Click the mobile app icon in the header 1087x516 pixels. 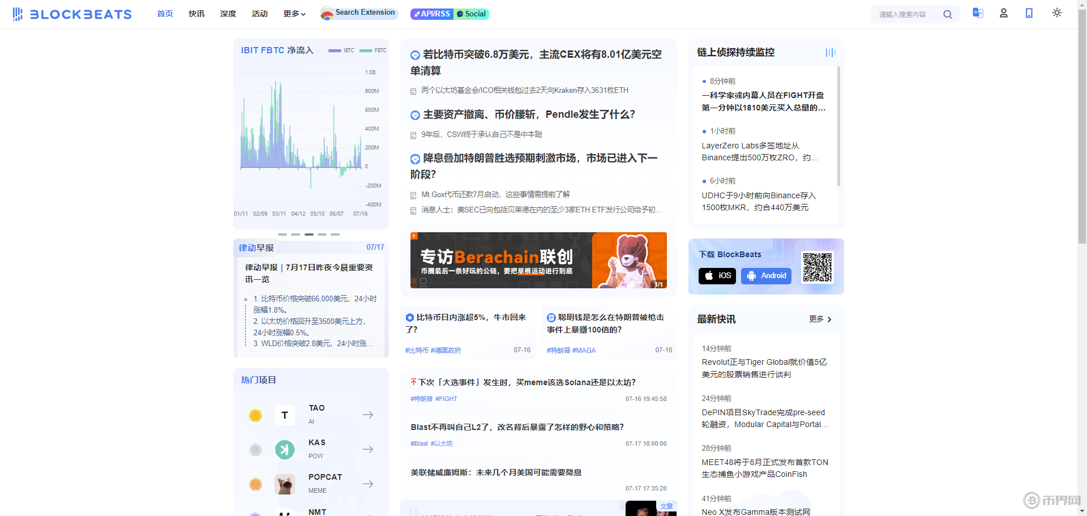(1029, 12)
